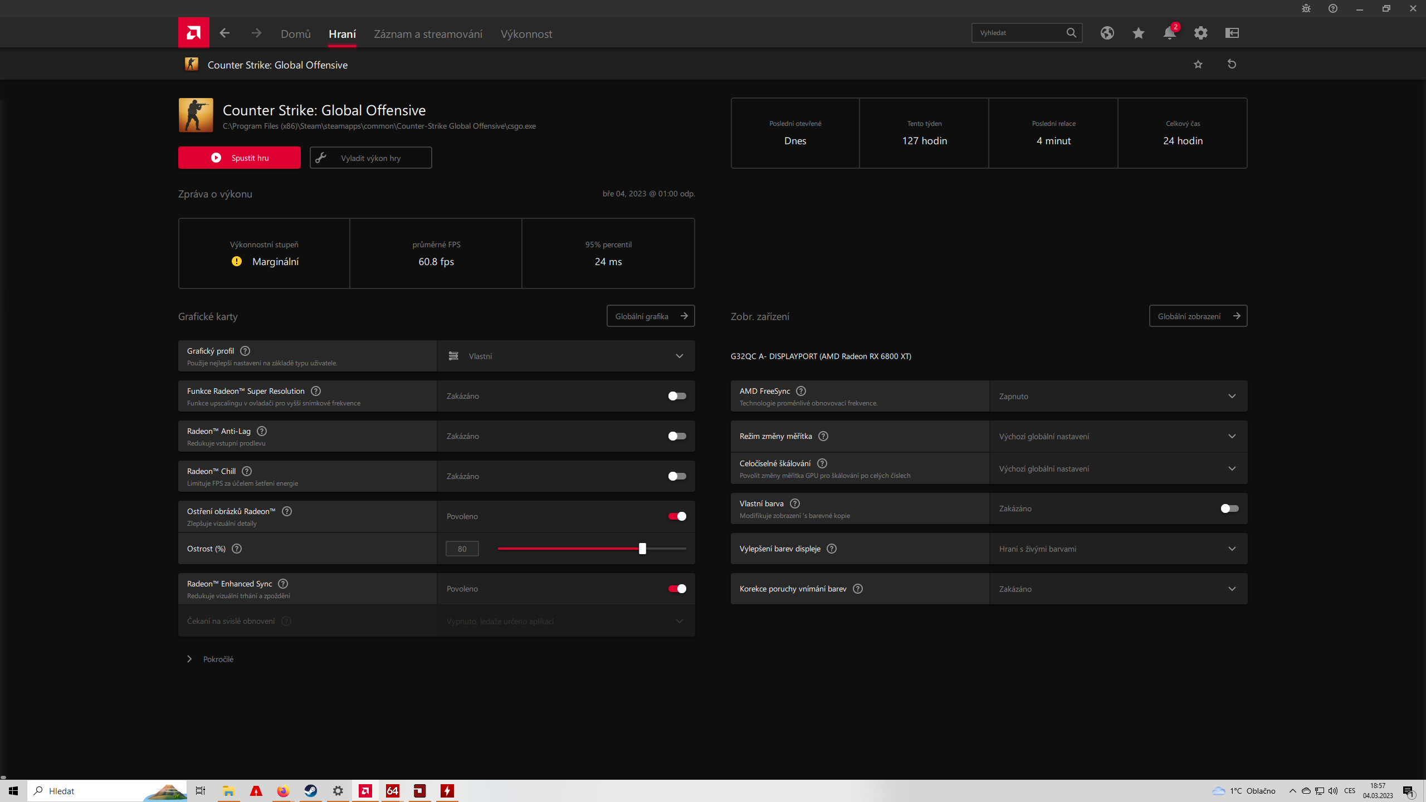The image size is (1426, 802).
Task: Show help for Radeon Enhanced Sync
Action: tap(283, 584)
